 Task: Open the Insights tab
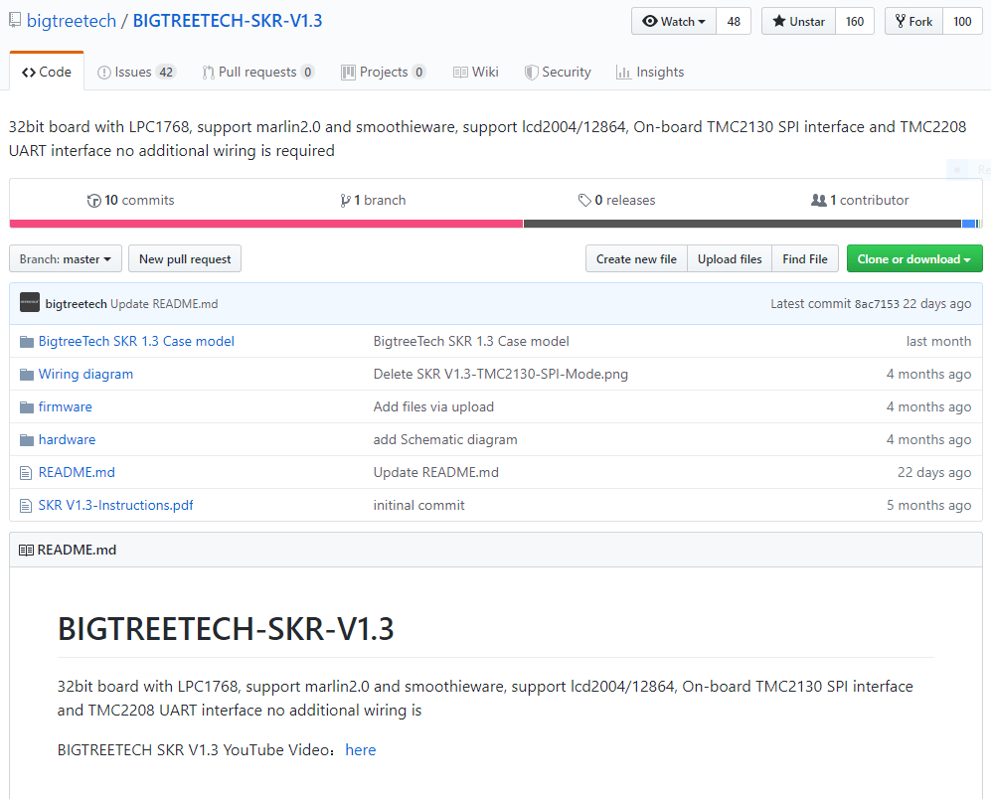tap(650, 73)
